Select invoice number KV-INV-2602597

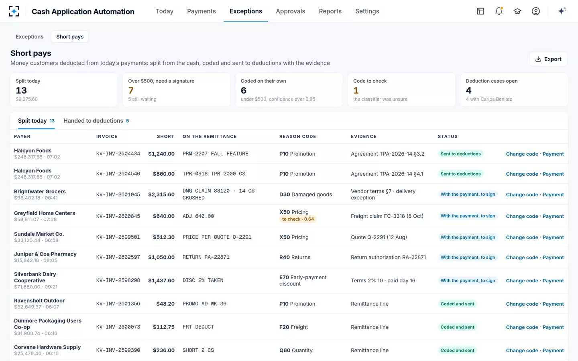[118, 258]
